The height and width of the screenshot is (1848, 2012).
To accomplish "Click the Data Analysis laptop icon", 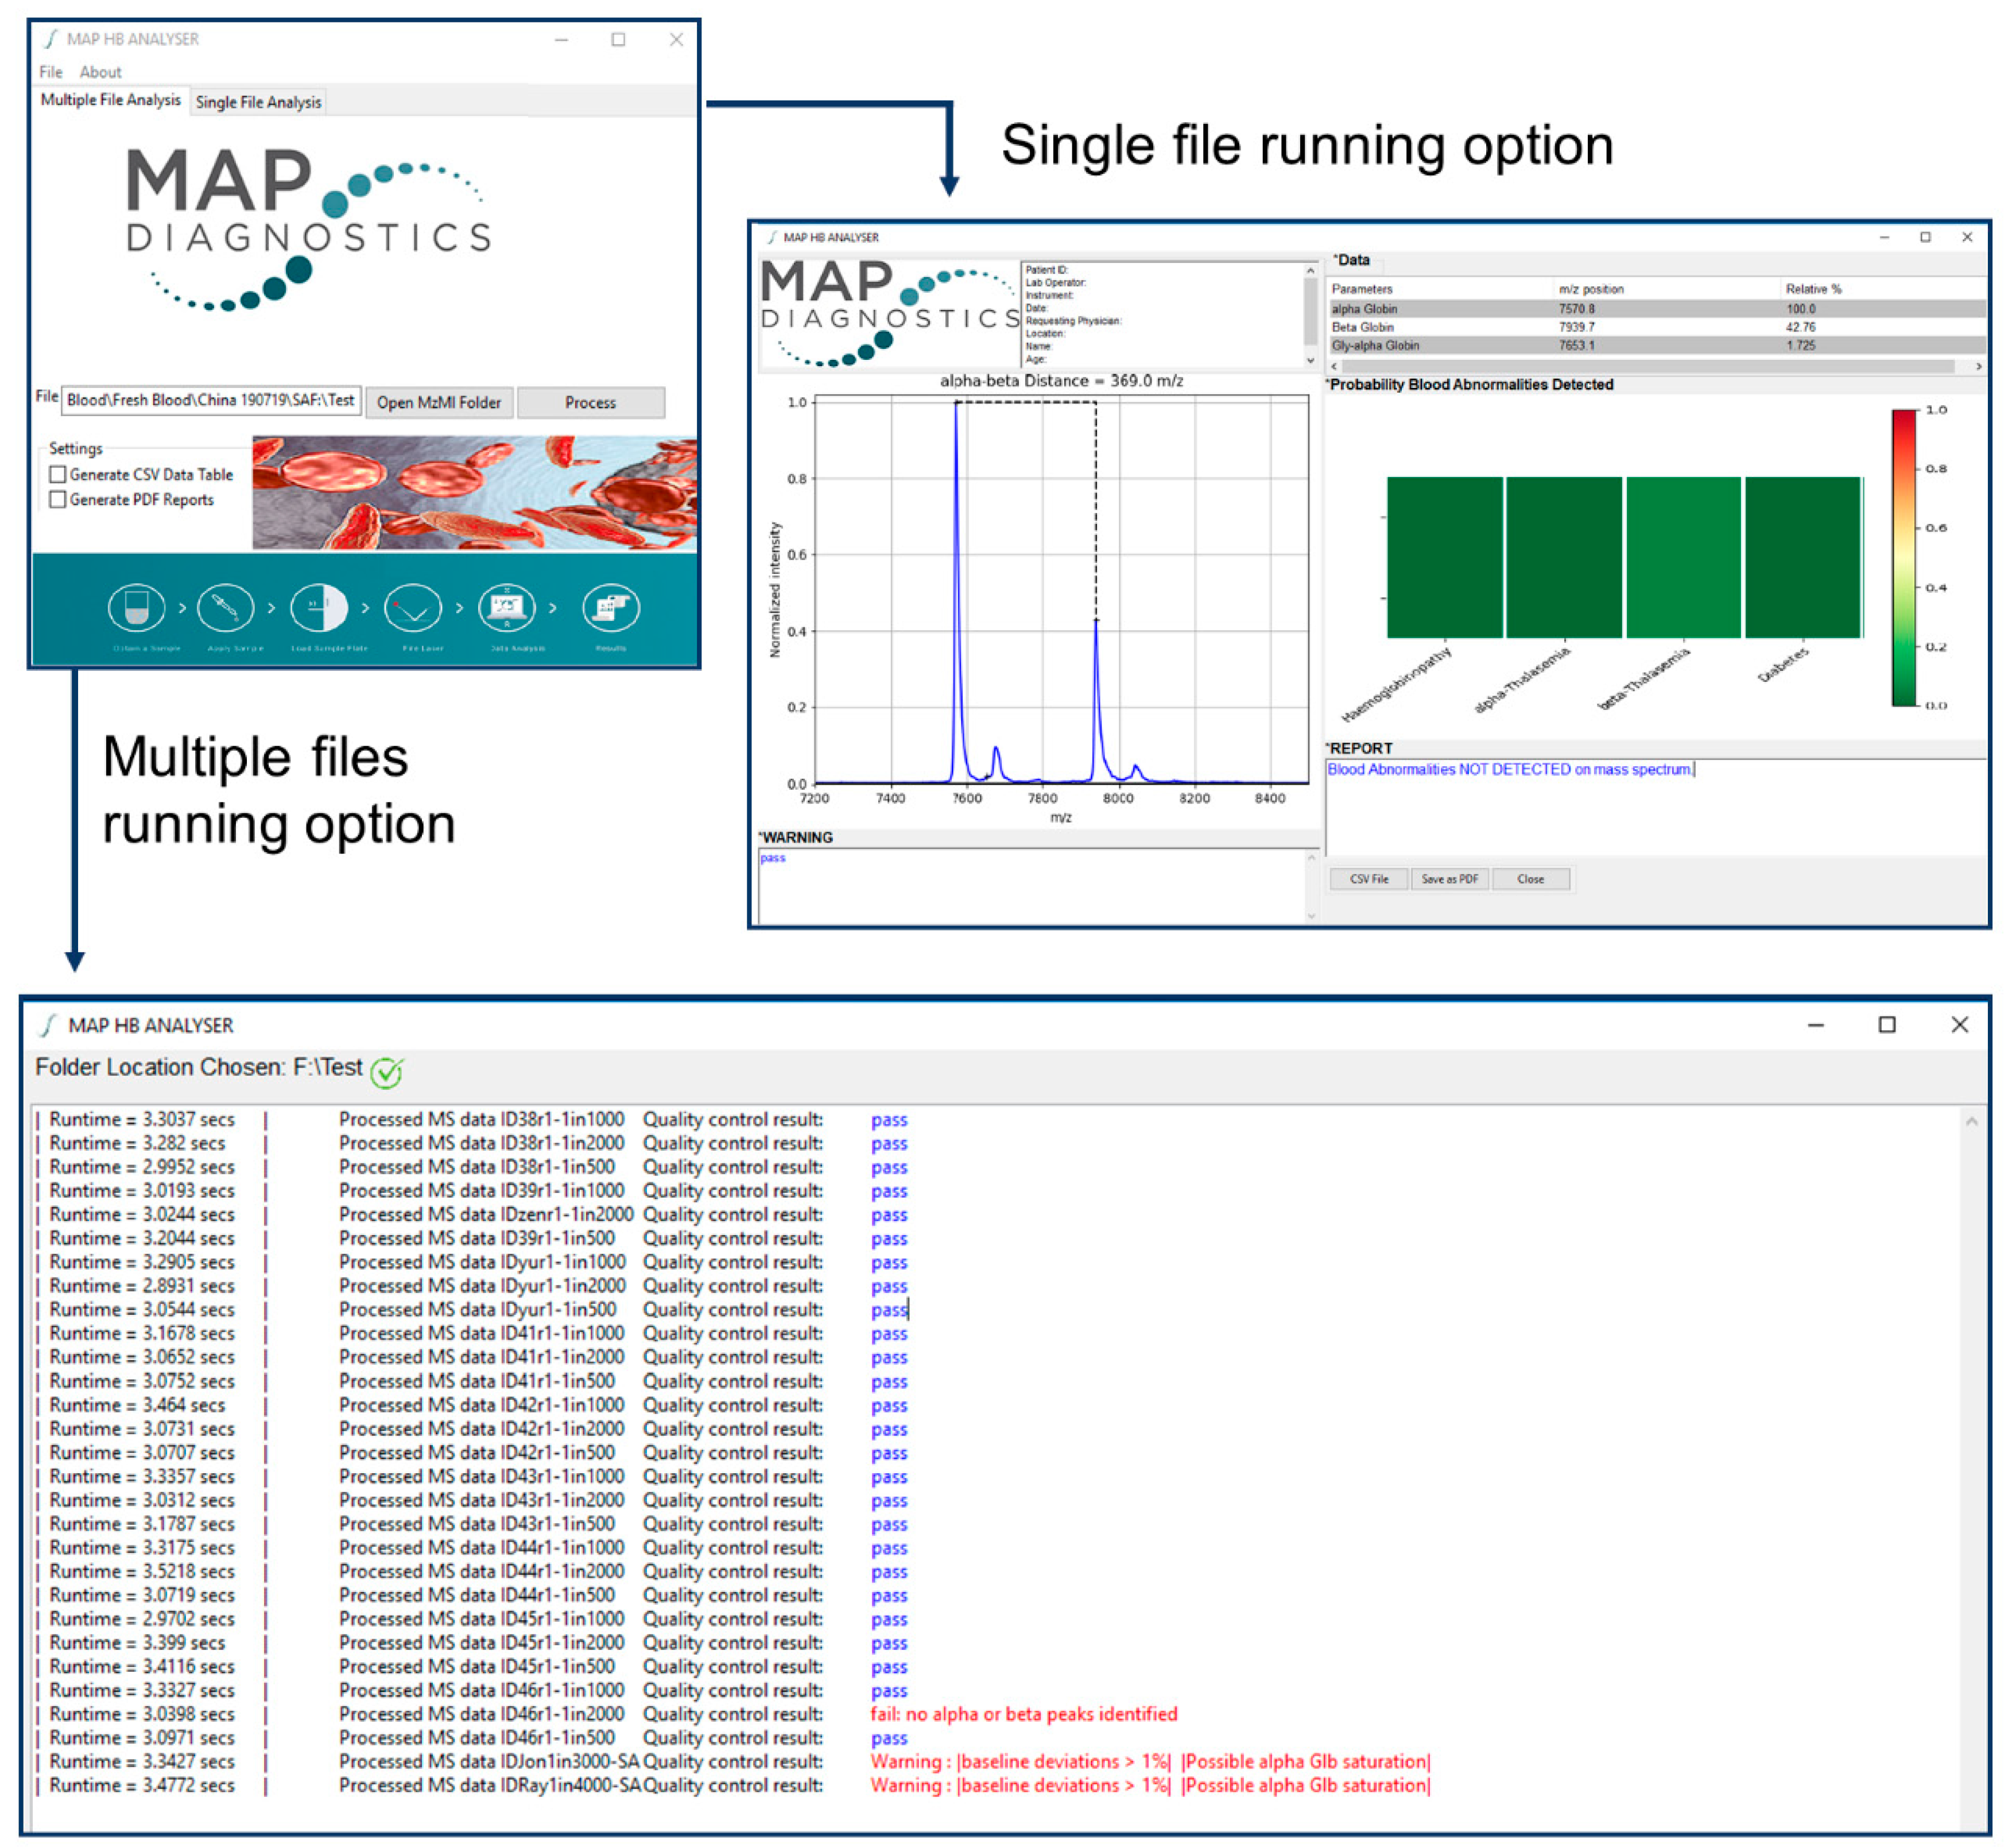I will coord(507,608).
